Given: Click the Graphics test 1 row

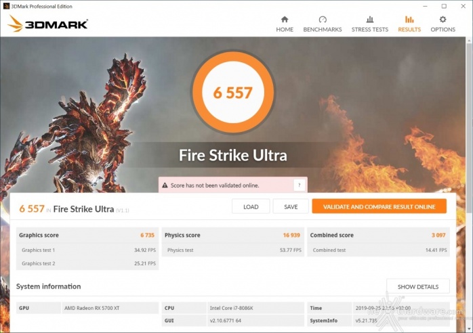Looking at the screenshot, I should point(87,250).
